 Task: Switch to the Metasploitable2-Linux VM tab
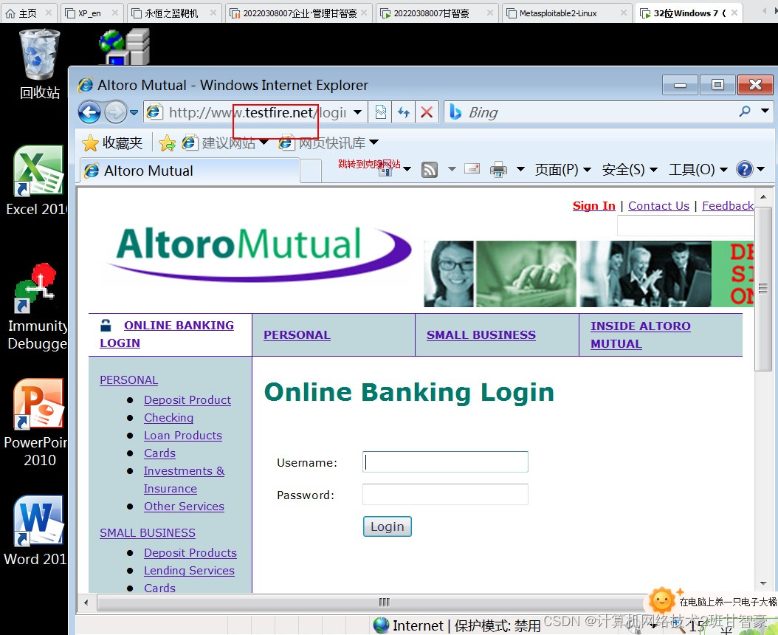(x=567, y=13)
